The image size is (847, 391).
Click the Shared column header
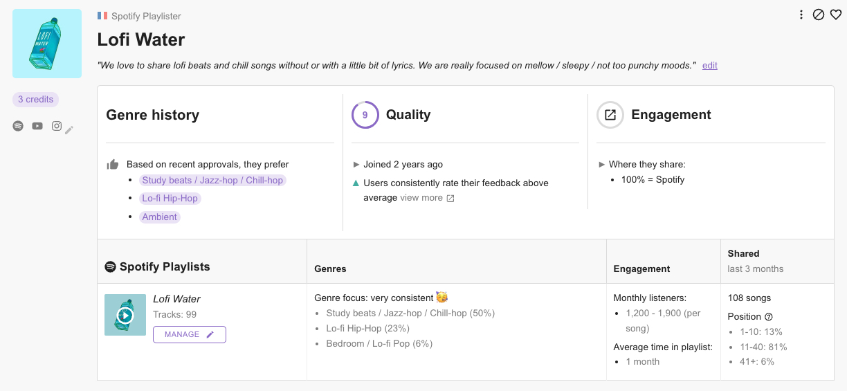coord(743,253)
